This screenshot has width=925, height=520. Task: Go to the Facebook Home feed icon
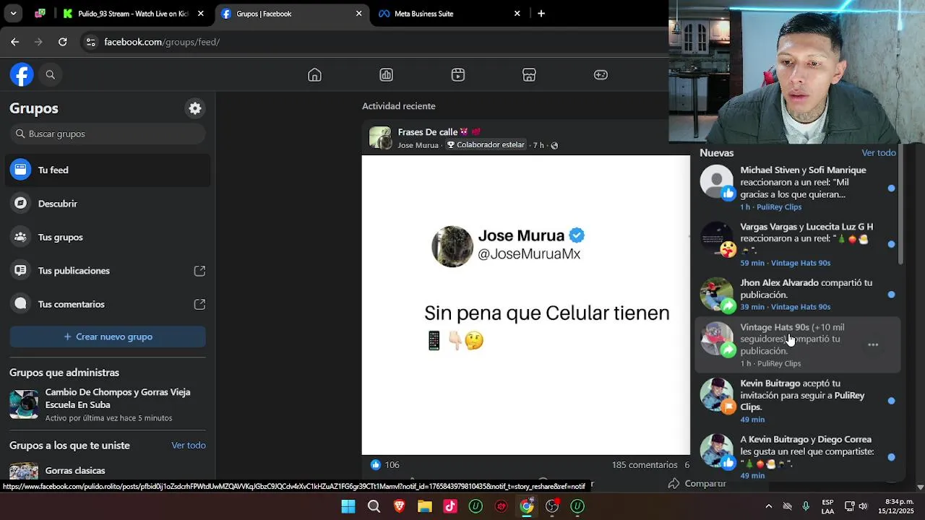coord(314,75)
